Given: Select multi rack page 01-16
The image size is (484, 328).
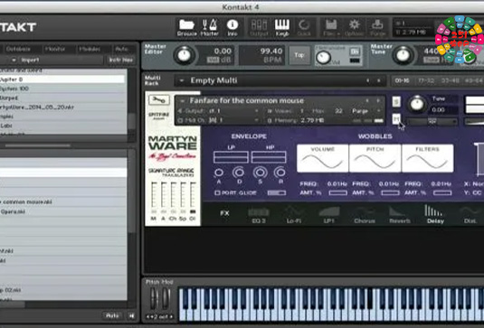Looking at the screenshot, I should [x=403, y=80].
